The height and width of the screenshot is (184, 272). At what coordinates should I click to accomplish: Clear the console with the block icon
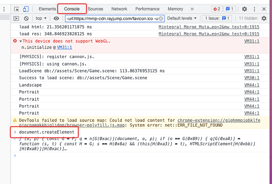pyautogui.click(x=26, y=18)
